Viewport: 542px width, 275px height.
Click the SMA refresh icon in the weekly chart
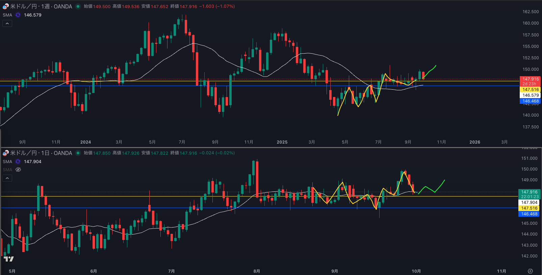(x=18, y=15)
